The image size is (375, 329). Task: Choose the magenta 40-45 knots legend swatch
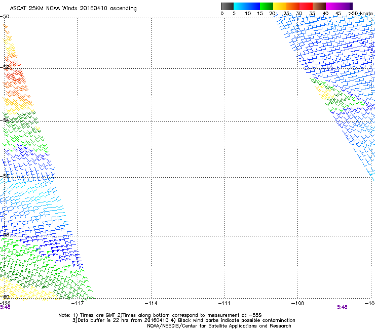[332, 6]
